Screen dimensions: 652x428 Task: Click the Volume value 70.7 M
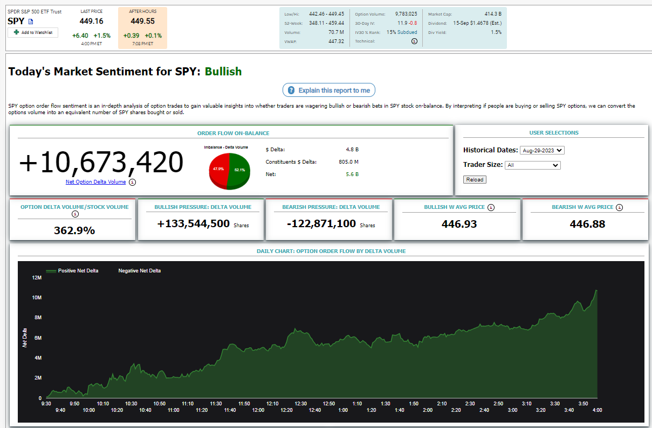[x=335, y=32]
